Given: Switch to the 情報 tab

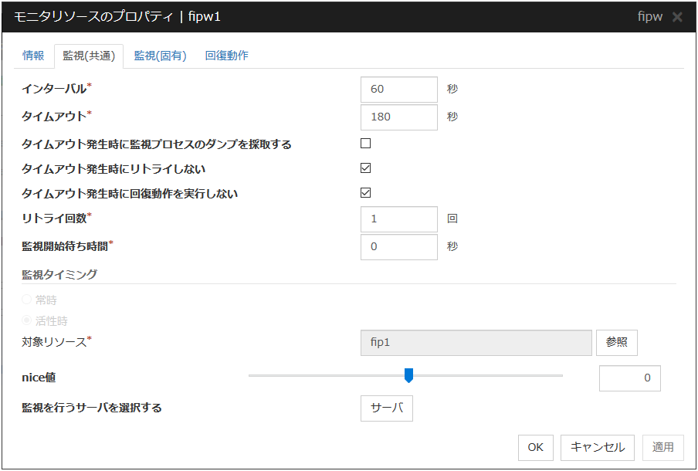Looking at the screenshot, I should pos(33,56).
